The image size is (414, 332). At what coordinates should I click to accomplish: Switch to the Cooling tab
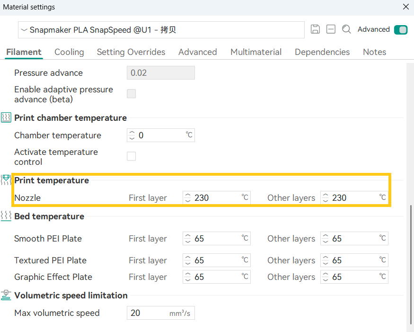click(x=69, y=52)
